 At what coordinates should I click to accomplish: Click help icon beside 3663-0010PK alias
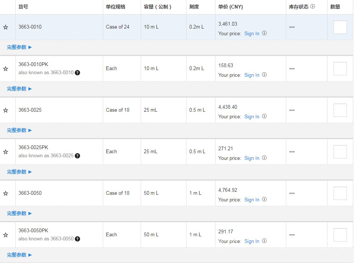click(77, 73)
